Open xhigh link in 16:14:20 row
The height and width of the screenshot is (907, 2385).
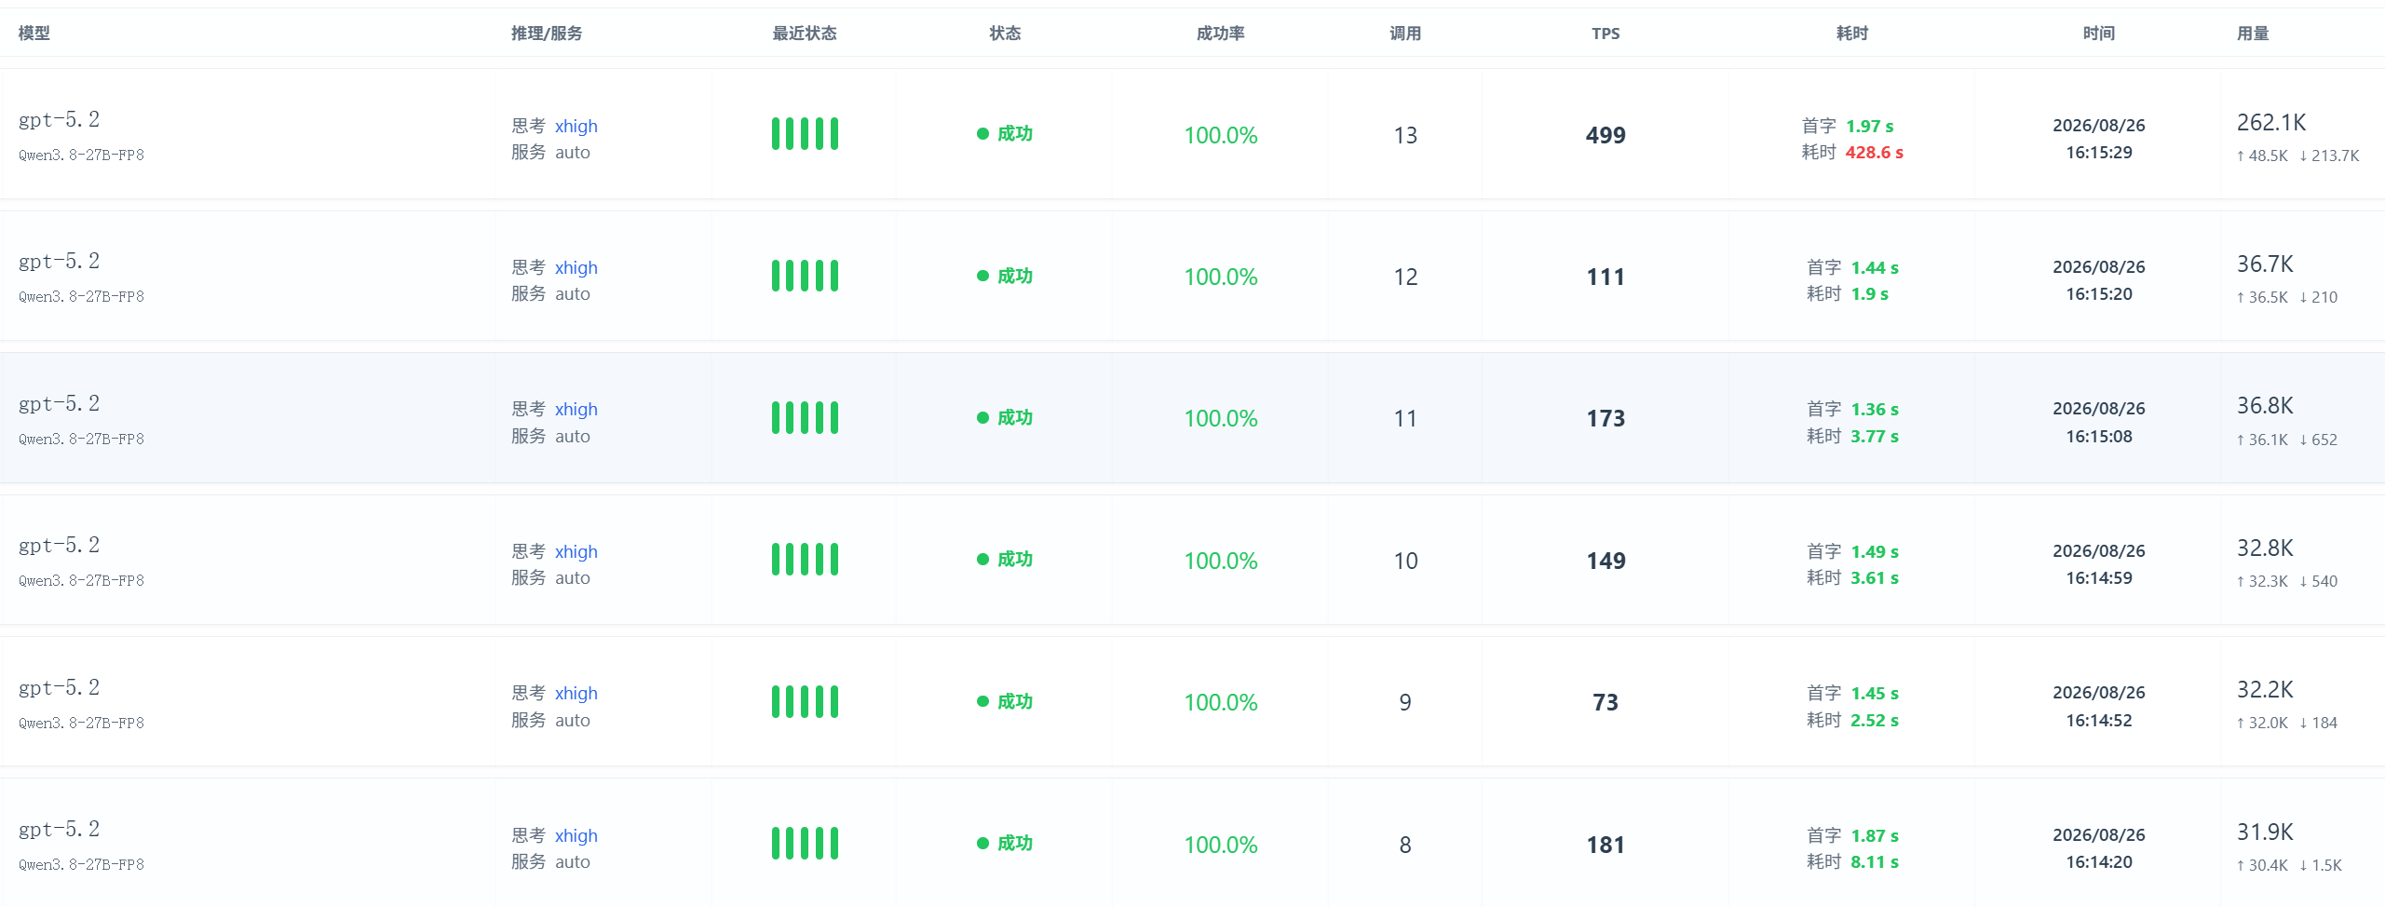[576, 836]
